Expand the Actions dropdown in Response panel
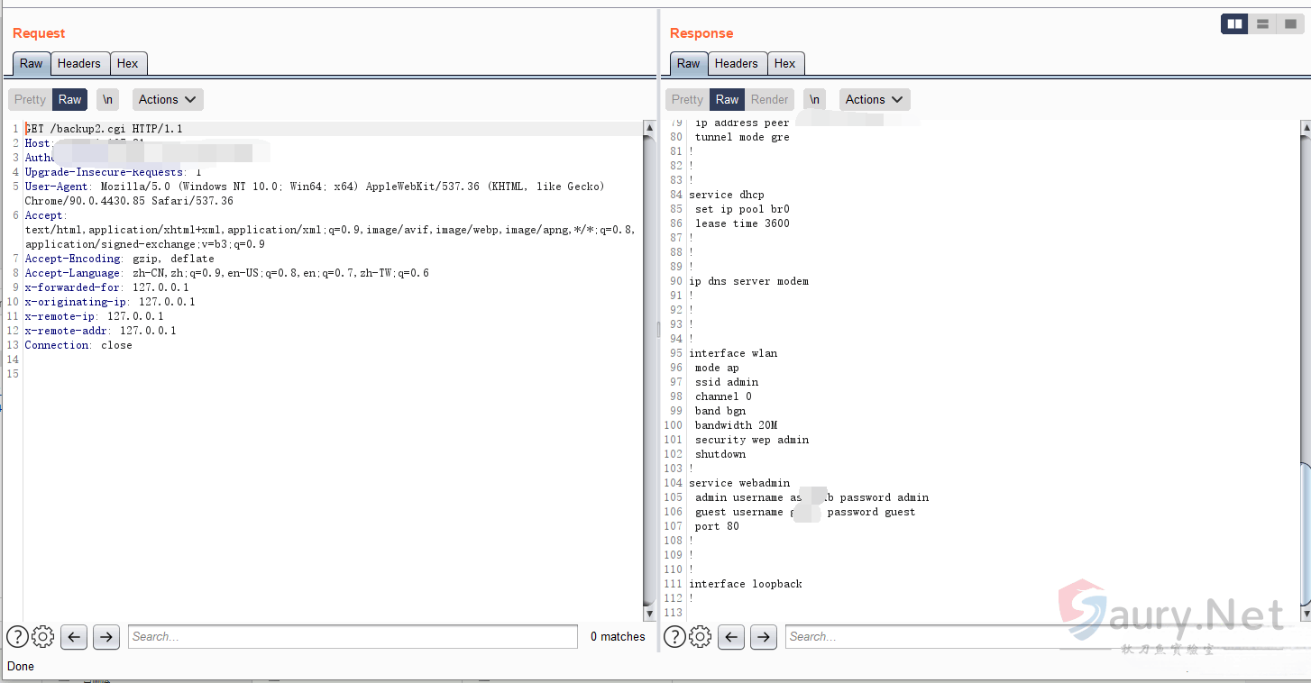This screenshot has width=1311, height=683. (x=875, y=99)
